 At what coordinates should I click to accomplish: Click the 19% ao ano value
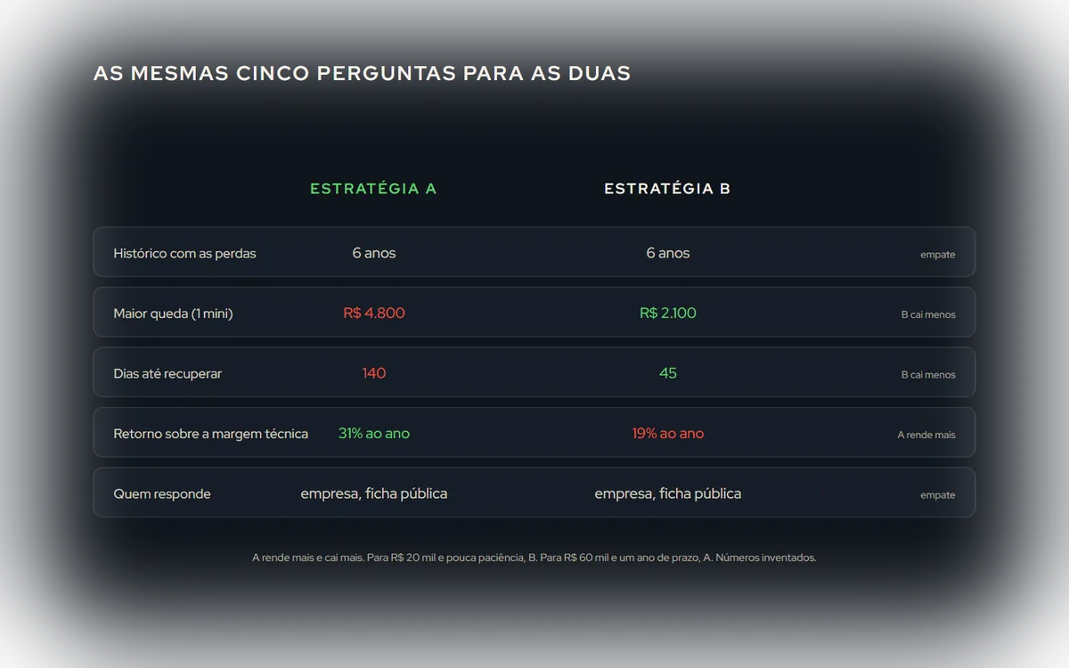tap(668, 433)
